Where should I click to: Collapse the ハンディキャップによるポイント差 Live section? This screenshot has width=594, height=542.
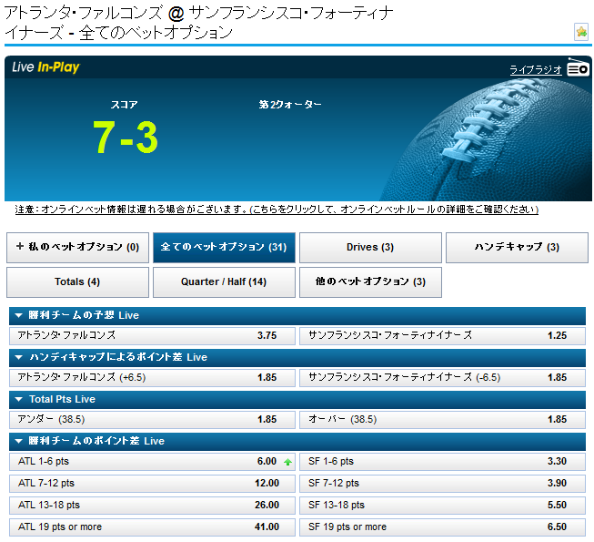pyautogui.click(x=20, y=357)
